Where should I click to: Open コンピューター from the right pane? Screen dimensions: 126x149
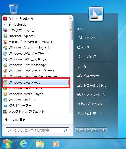pos(88,76)
